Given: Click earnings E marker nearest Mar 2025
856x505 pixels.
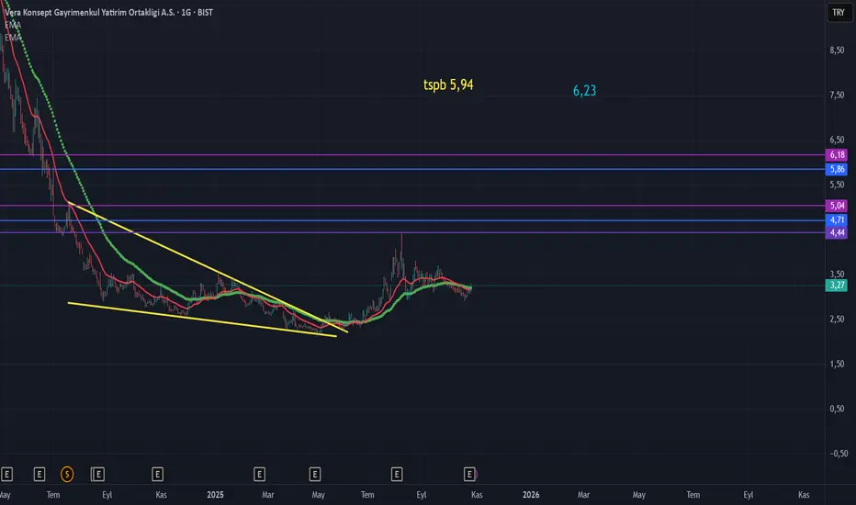Looking at the screenshot, I should [259, 475].
